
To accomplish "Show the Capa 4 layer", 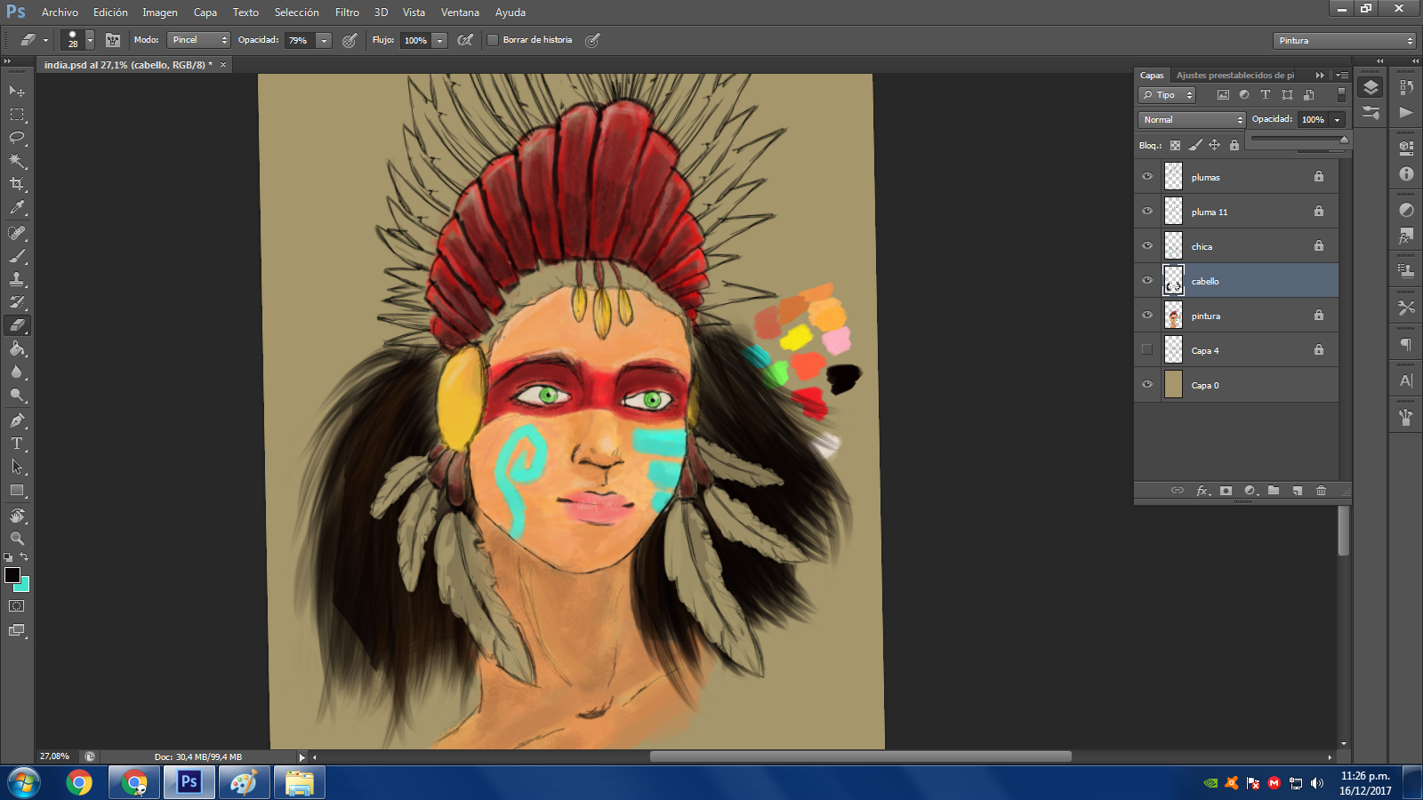I will click(x=1147, y=349).
